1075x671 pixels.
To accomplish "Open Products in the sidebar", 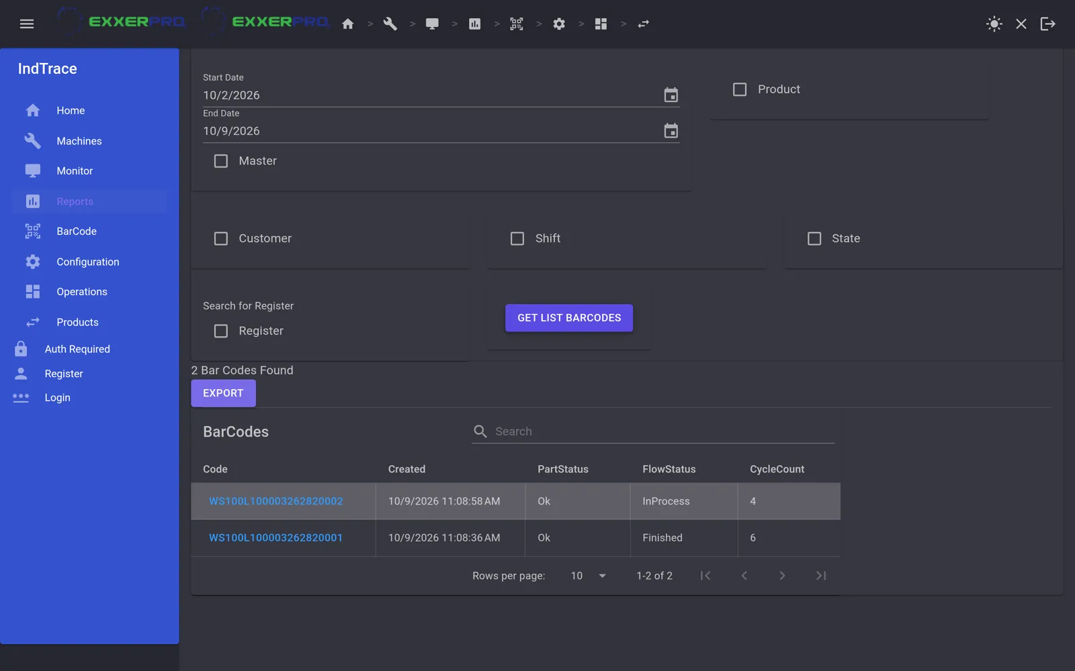I will pos(89,322).
